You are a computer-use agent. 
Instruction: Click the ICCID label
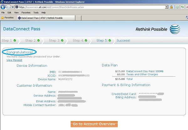(x=52, y=76)
